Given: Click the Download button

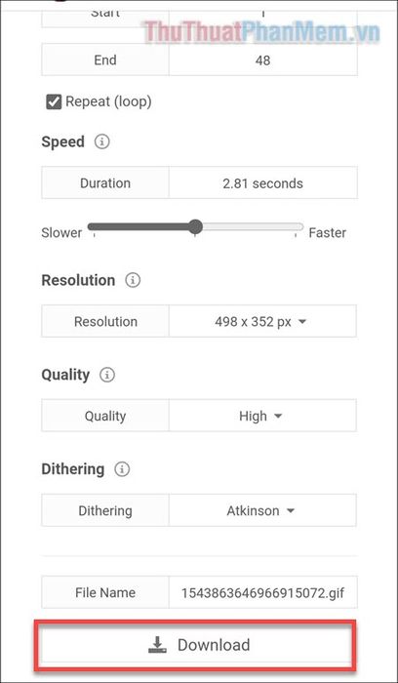Looking at the screenshot, I should (196, 645).
